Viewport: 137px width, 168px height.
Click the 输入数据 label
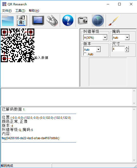click(41, 58)
